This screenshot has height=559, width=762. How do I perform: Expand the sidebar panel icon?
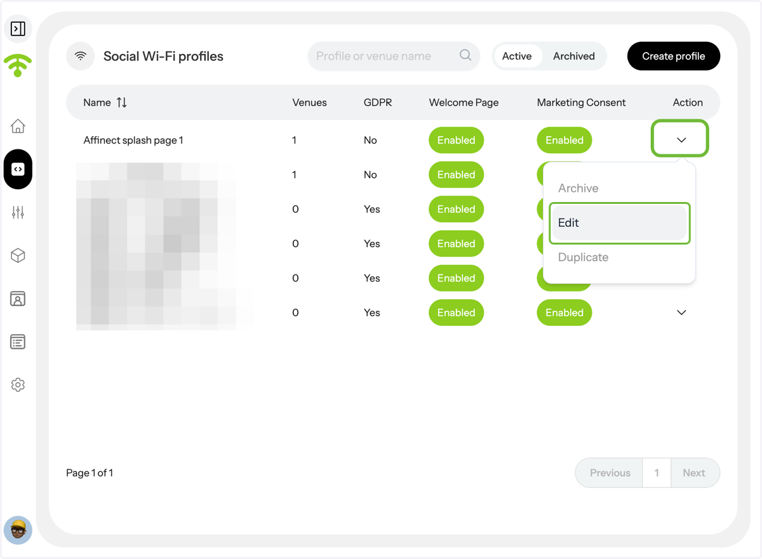(x=18, y=29)
